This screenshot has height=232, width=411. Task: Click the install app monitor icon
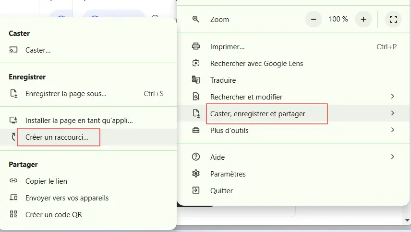[x=13, y=120]
